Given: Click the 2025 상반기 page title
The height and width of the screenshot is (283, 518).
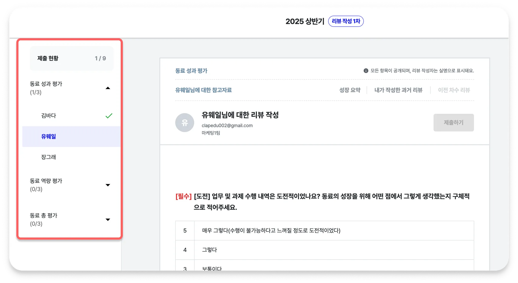Looking at the screenshot, I should coord(305,21).
